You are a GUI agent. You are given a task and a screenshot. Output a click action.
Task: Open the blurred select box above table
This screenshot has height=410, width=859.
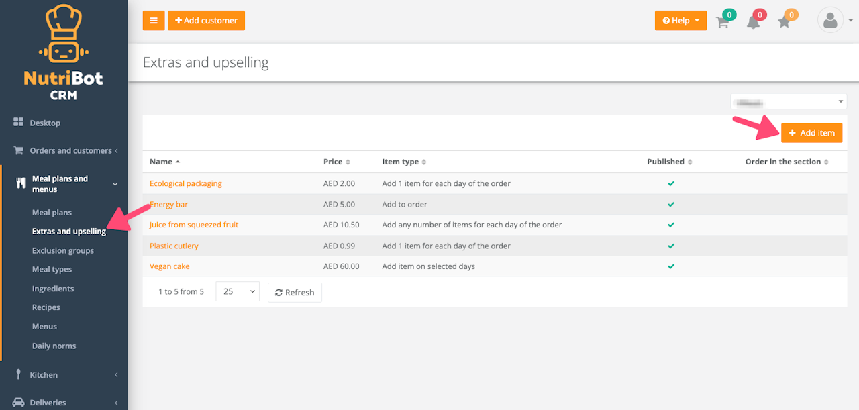tap(788, 101)
